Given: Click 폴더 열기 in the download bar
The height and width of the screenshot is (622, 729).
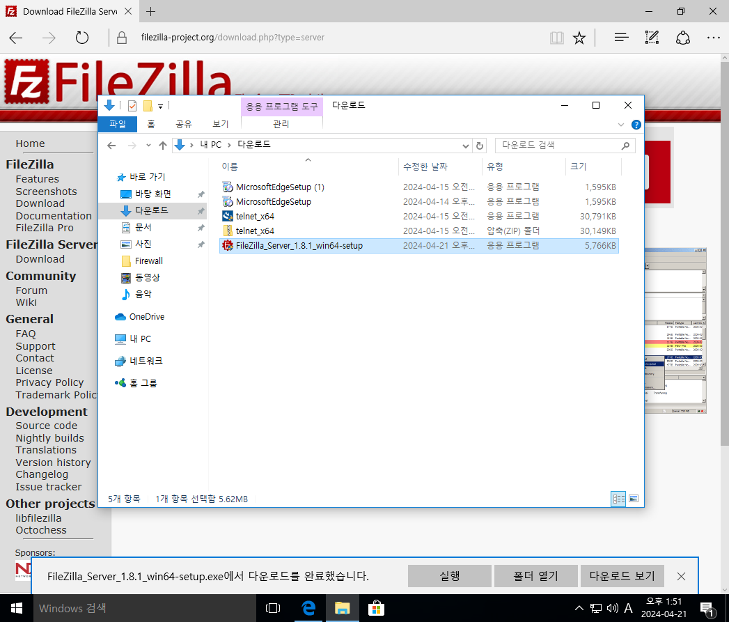Looking at the screenshot, I should click(x=535, y=576).
